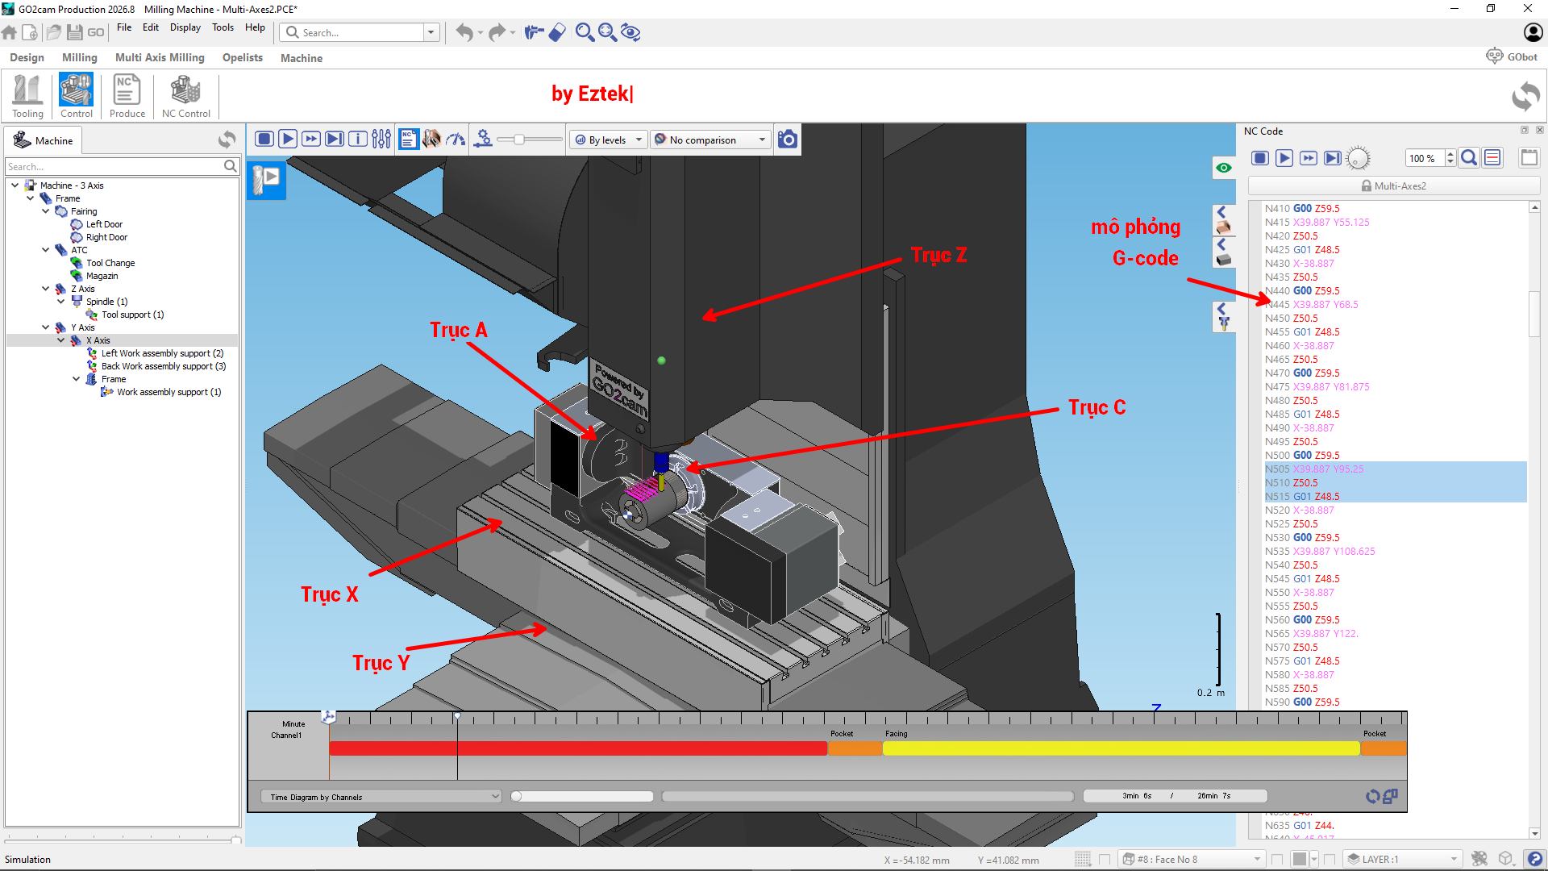Collapse the Machine - 3 Axis node
The width and height of the screenshot is (1548, 871).
[x=15, y=185]
